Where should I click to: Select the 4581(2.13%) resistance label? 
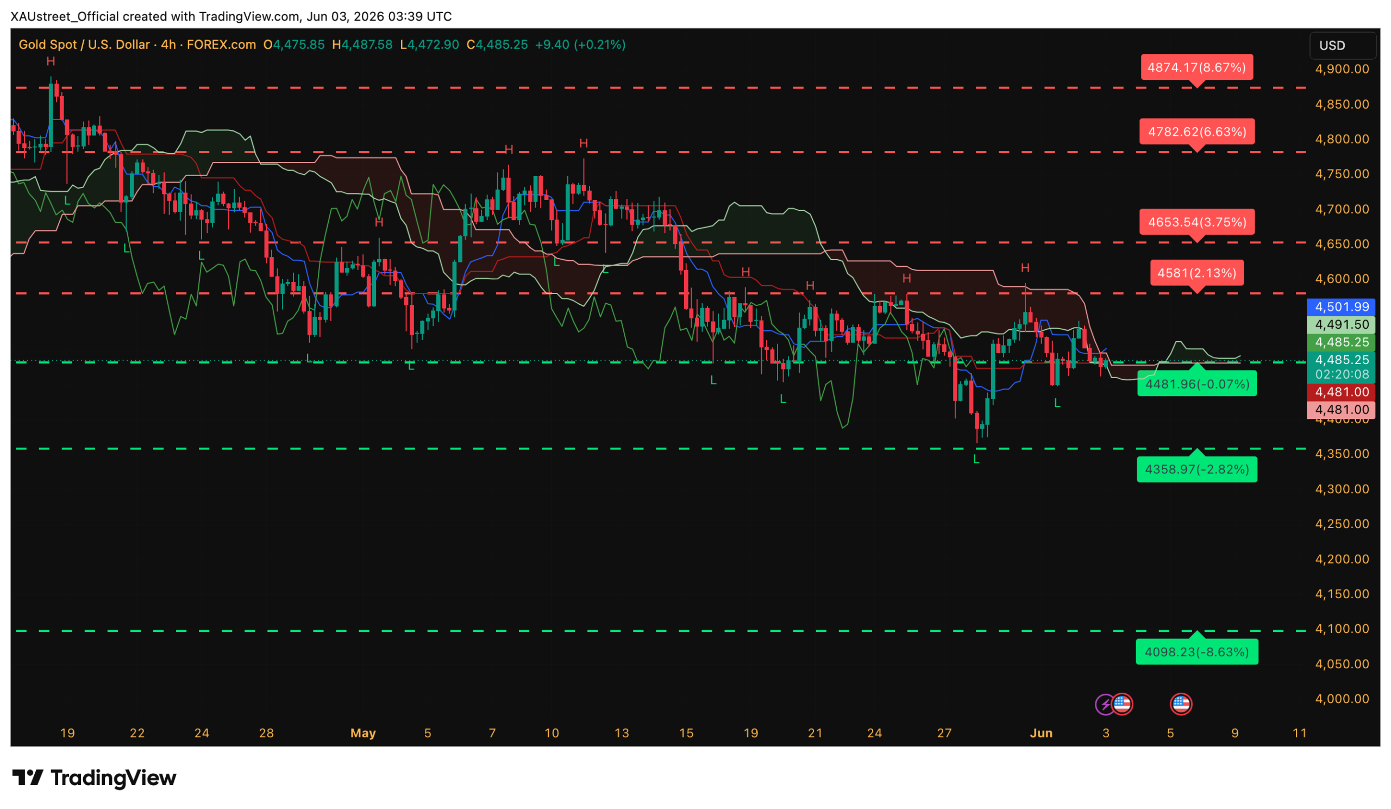pyautogui.click(x=1196, y=273)
